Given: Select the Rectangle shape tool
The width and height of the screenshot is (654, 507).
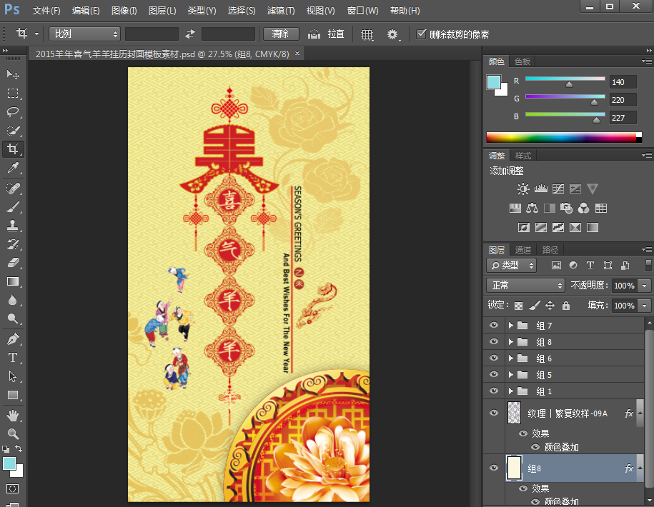Looking at the screenshot, I should point(13,395).
